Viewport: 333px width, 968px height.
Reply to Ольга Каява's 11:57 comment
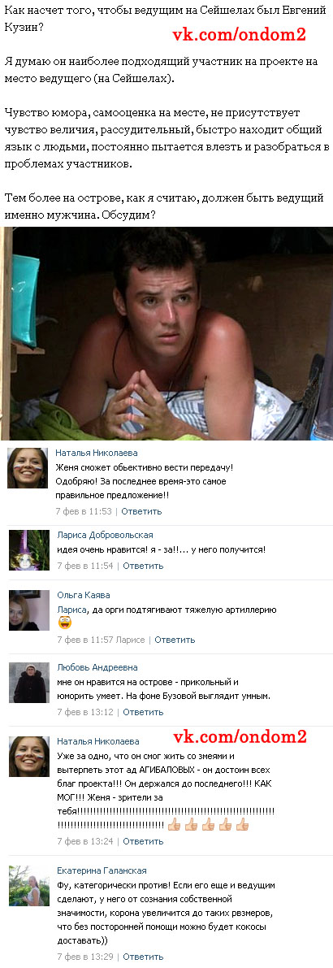(x=175, y=640)
